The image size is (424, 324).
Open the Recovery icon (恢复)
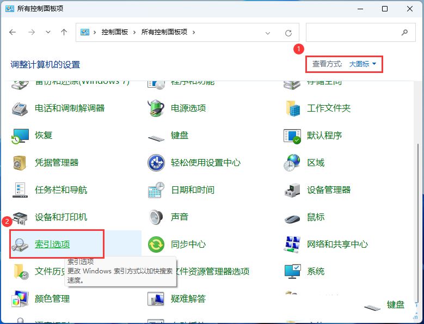pos(20,136)
